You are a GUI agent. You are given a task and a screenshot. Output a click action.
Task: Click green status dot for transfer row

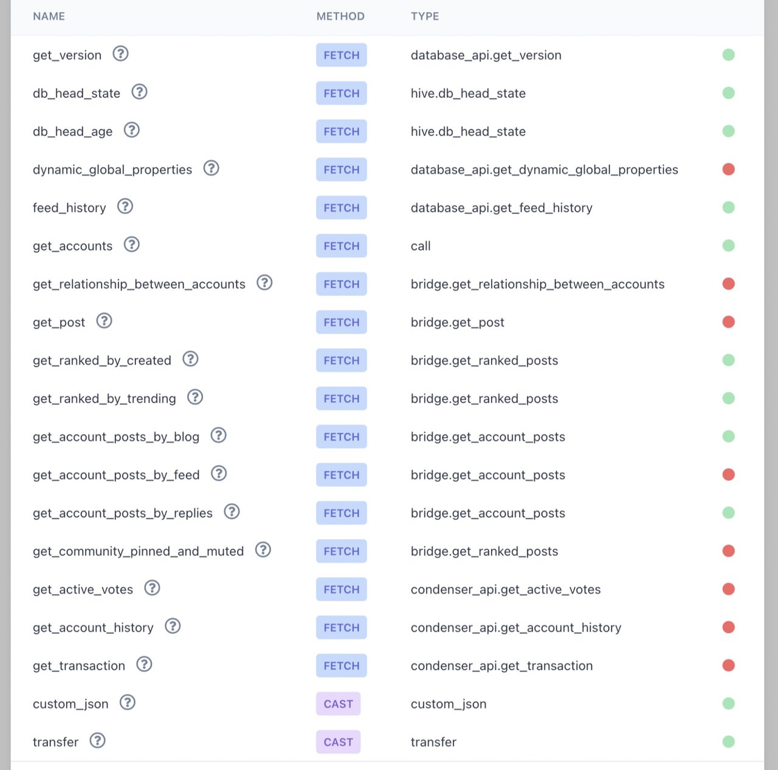coord(728,741)
